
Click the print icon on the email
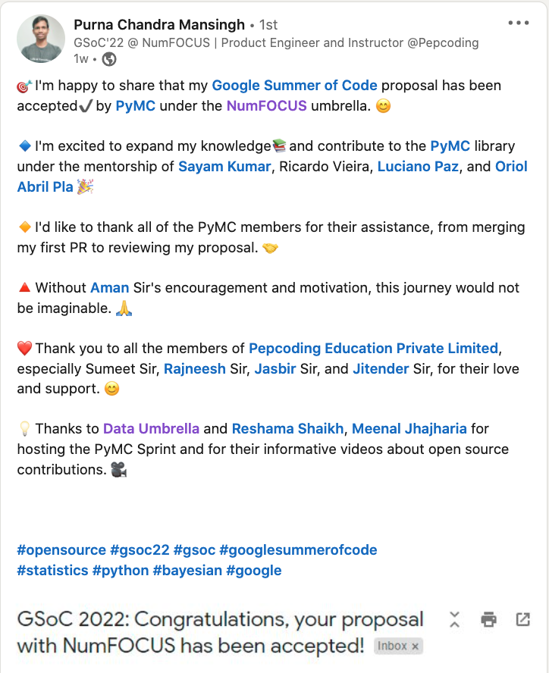[x=489, y=619]
